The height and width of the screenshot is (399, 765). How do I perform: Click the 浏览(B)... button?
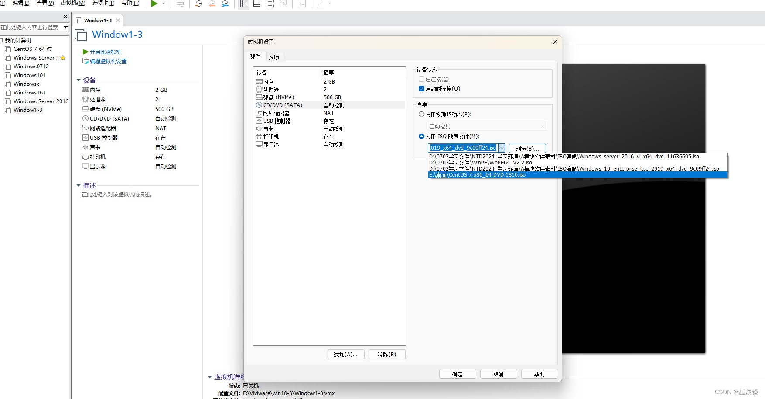527,148
